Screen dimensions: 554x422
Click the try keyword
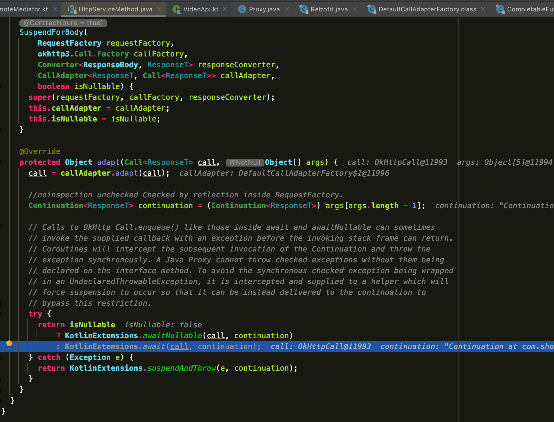[x=35, y=314]
